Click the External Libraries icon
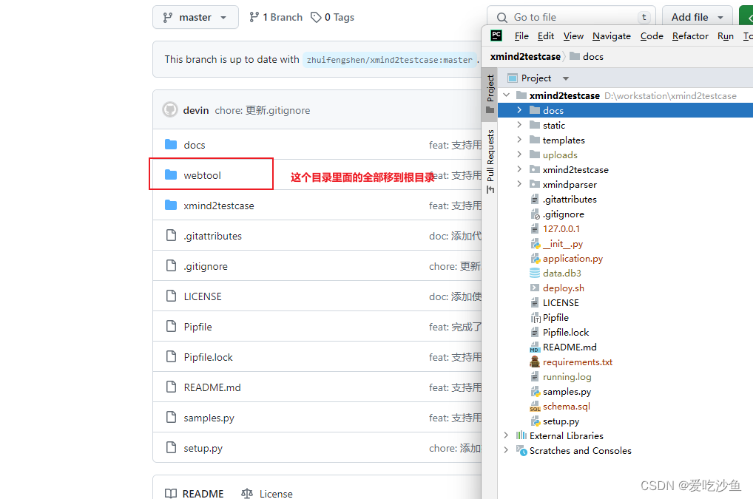This screenshot has width=753, height=499. [521, 435]
